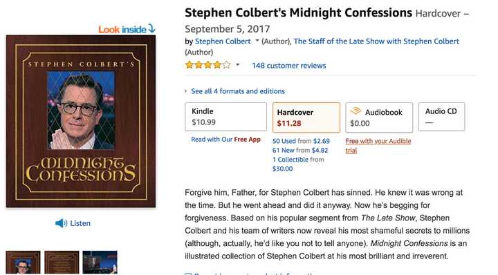Open the second thumbnail preview
Screen dimensions: 498x275
point(62,263)
